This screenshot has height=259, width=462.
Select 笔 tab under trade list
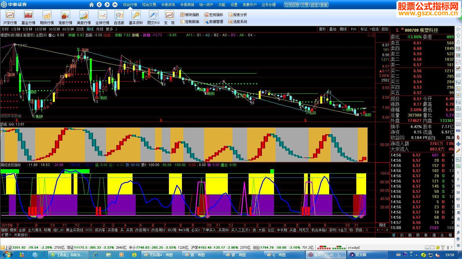coord(394,235)
